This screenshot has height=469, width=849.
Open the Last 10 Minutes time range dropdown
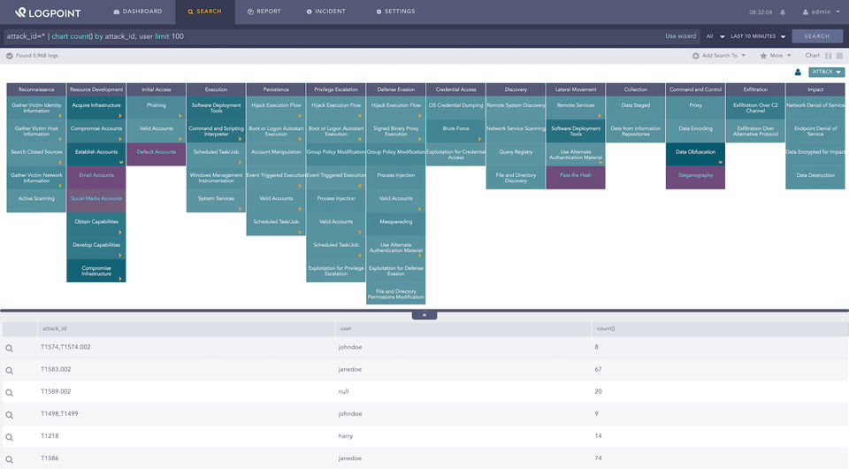pos(758,36)
